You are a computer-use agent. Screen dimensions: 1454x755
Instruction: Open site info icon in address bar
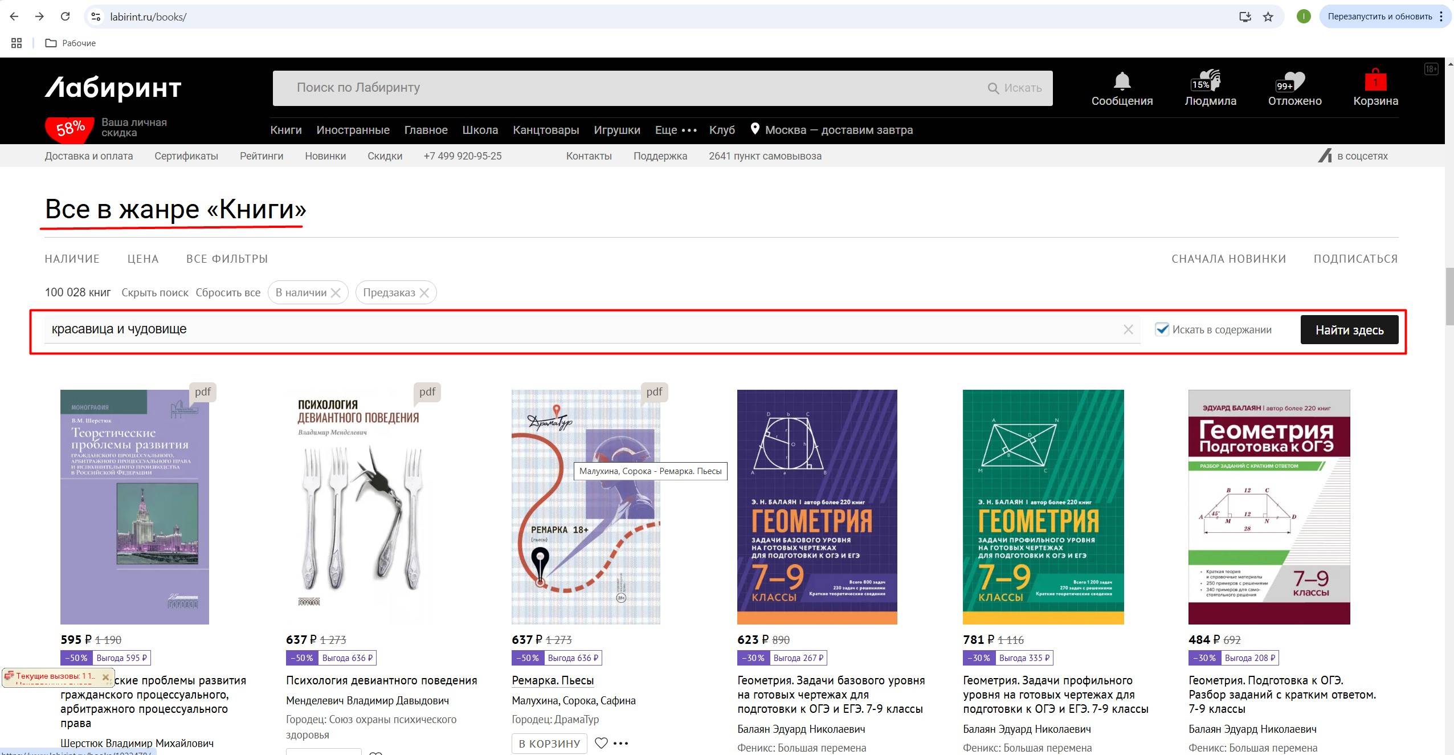[96, 17]
